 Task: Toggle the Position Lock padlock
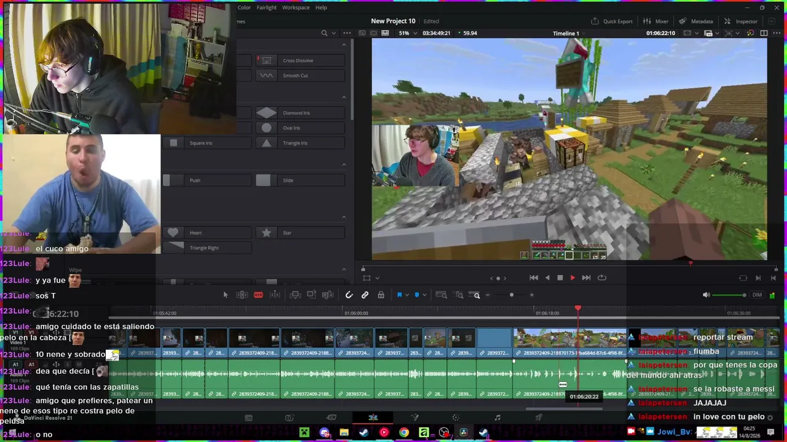381,295
